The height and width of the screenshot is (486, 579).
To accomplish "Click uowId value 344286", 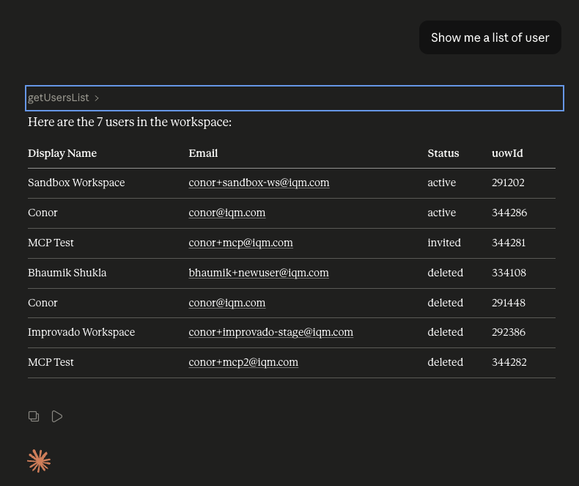I will pyautogui.click(x=509, y=213).
